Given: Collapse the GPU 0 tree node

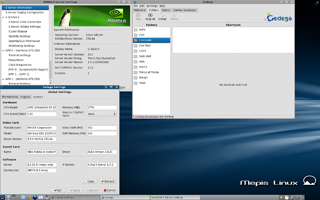Looking at the screenshot, I should [x=3, y=51].
